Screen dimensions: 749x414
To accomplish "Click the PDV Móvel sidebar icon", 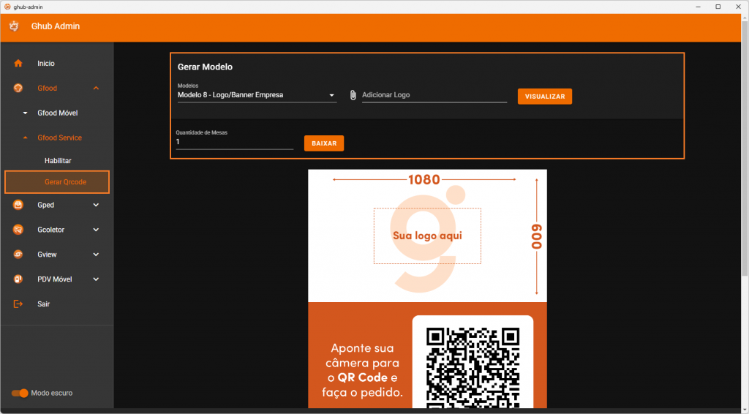I will (x=18, y=279).
